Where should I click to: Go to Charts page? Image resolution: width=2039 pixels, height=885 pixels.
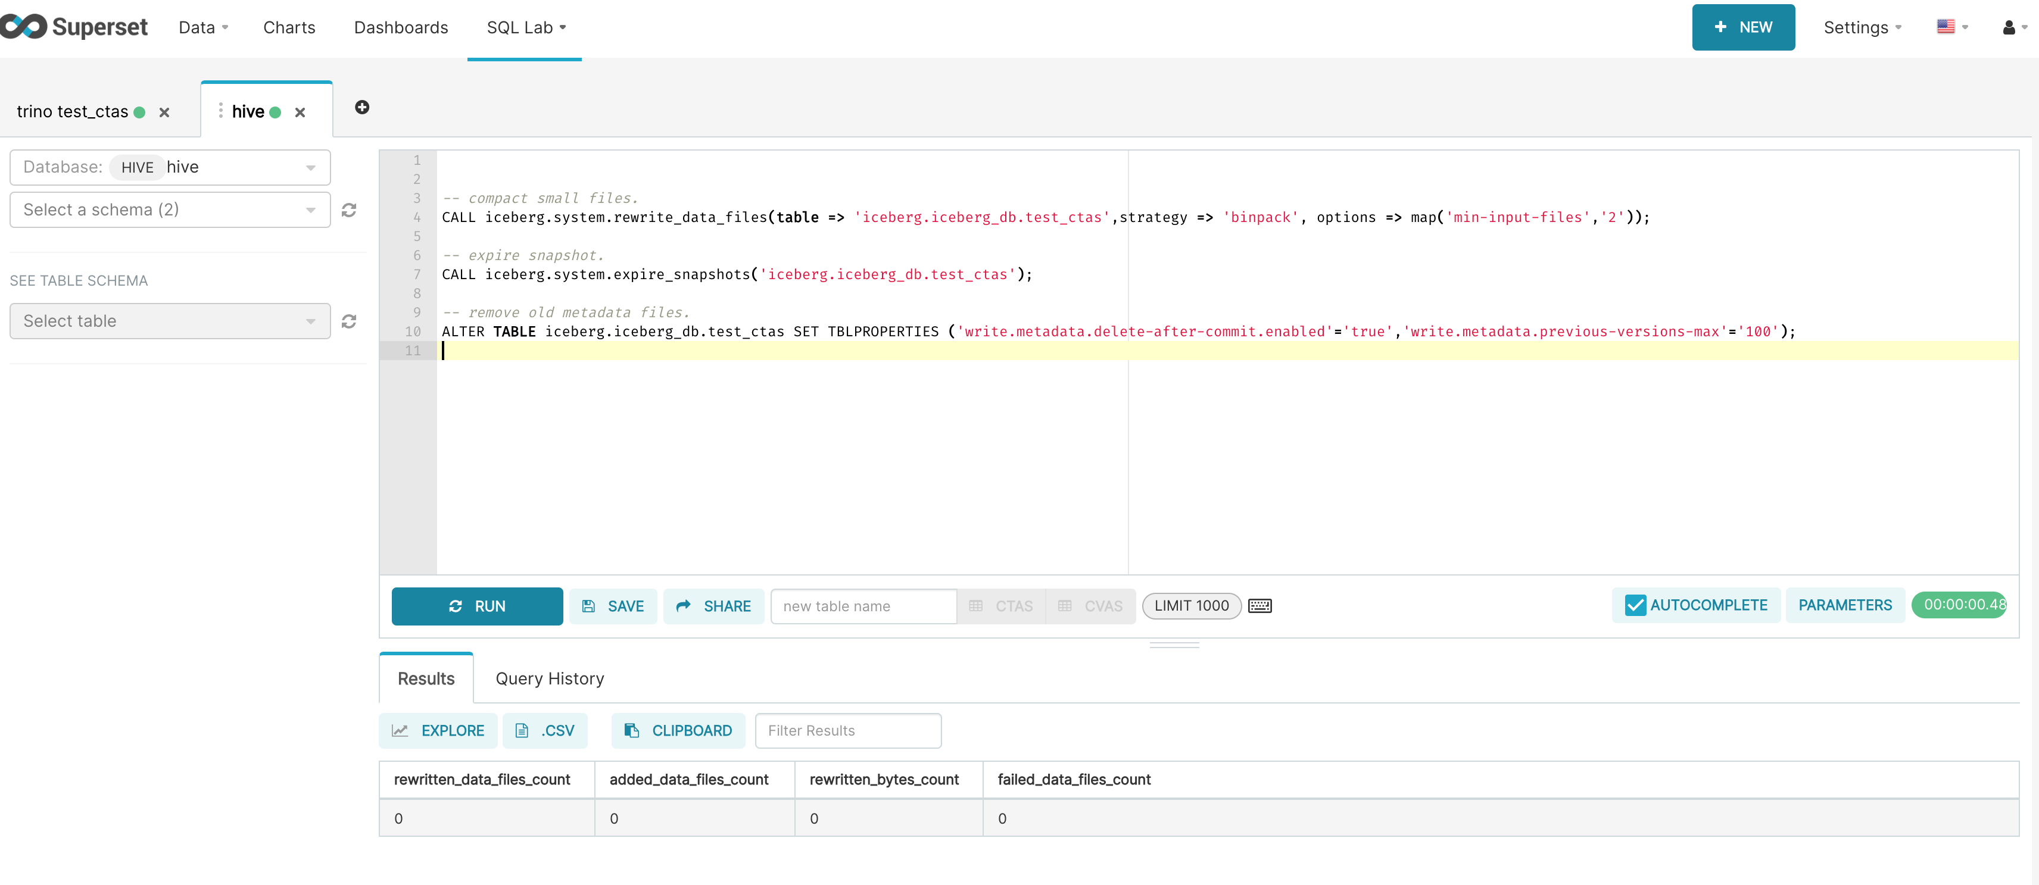click(289, 28)
